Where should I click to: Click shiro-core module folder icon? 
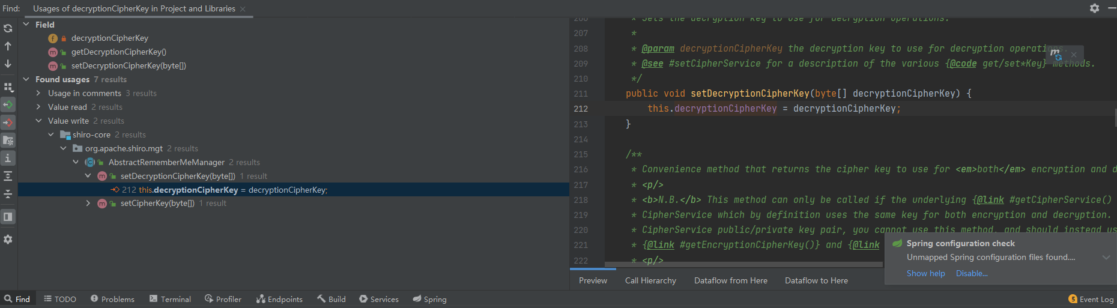tap(65, 134)
